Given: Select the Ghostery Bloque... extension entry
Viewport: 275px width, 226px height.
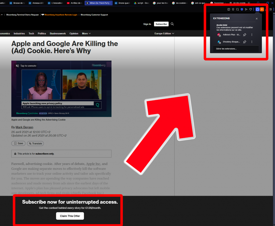Looking at the screenshot, I should click(x=231, y=42).
